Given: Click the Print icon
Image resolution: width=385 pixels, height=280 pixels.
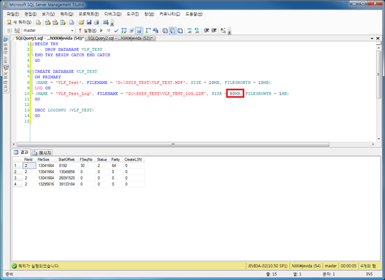Looking at the screenshot, I should [x=97, y=22].
